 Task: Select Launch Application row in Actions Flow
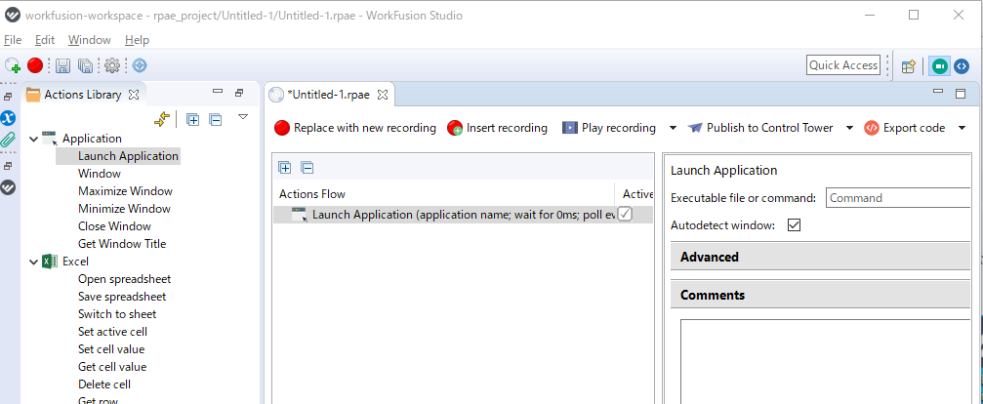click(x=463, y=215)
